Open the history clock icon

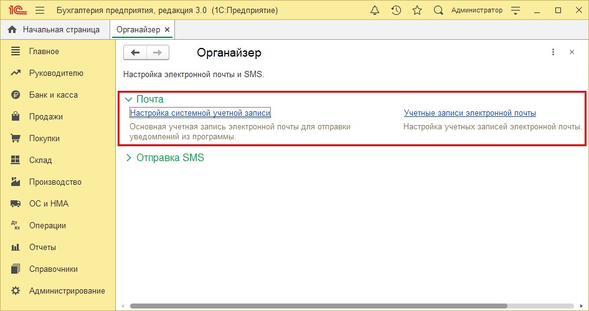tap(396, 11)
